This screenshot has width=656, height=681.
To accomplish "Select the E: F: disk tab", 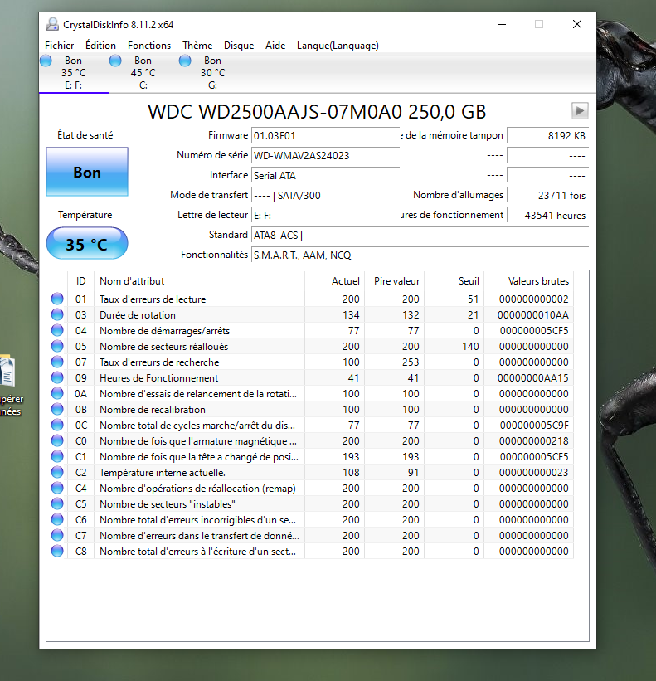I will click(73, 73).
